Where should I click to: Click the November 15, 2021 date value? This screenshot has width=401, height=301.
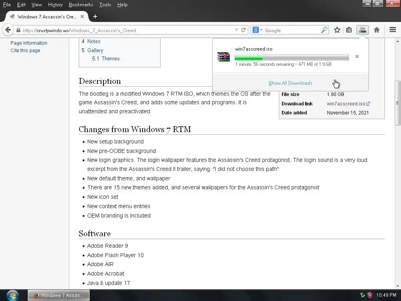tap(348, 113)
